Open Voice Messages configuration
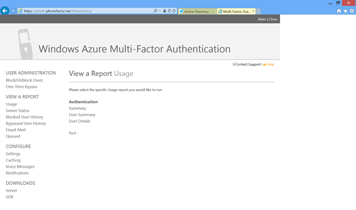The height and width of the screenshot is (210, 356). [20, 167]
